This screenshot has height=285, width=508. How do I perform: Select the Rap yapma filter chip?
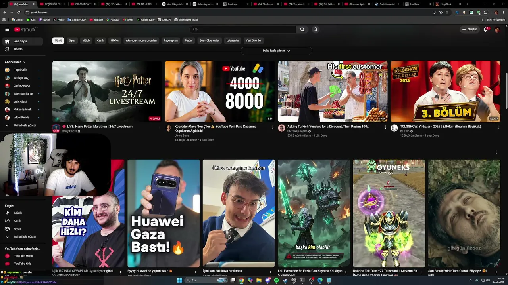pos(171,40)
